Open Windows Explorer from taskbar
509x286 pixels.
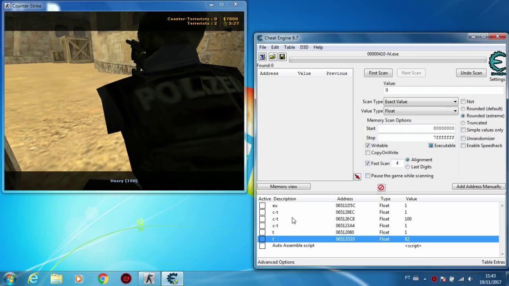[x=56, y=279]
